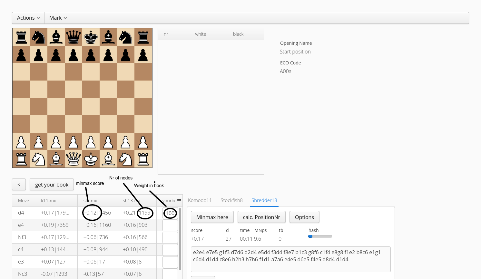Viewport: 481px width, 279px height.
Task: Click the get your book button
Action: coord(52,185)
